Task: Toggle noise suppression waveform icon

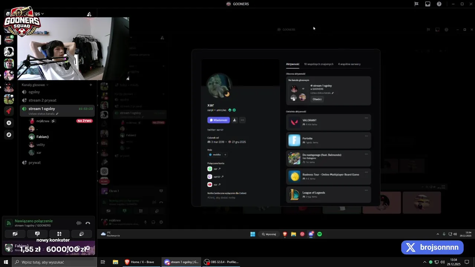Action: (x=79, y=223)
